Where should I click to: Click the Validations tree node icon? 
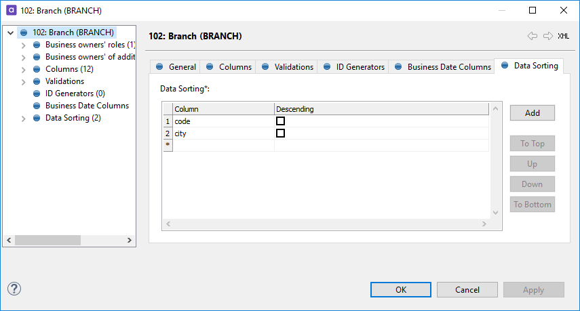pos(37,81)
